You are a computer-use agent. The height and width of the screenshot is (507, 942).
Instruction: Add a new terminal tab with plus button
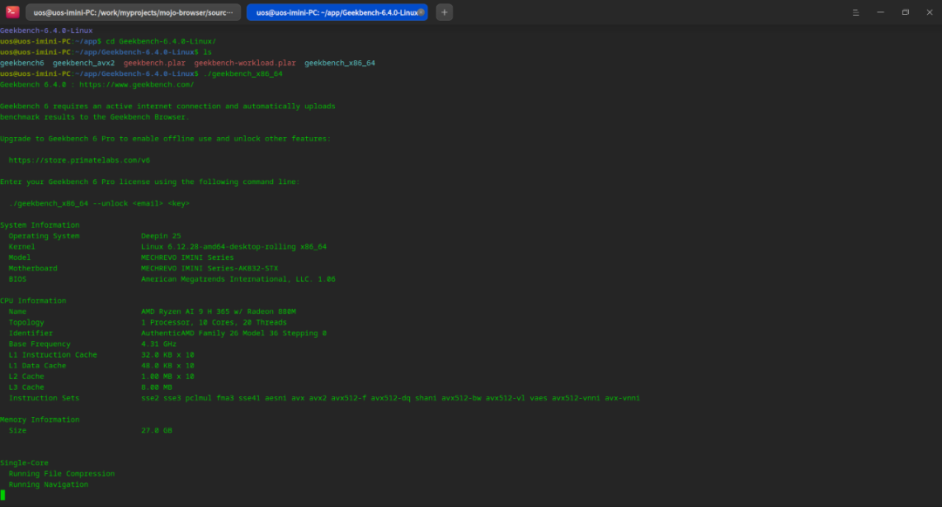(445, 12)
